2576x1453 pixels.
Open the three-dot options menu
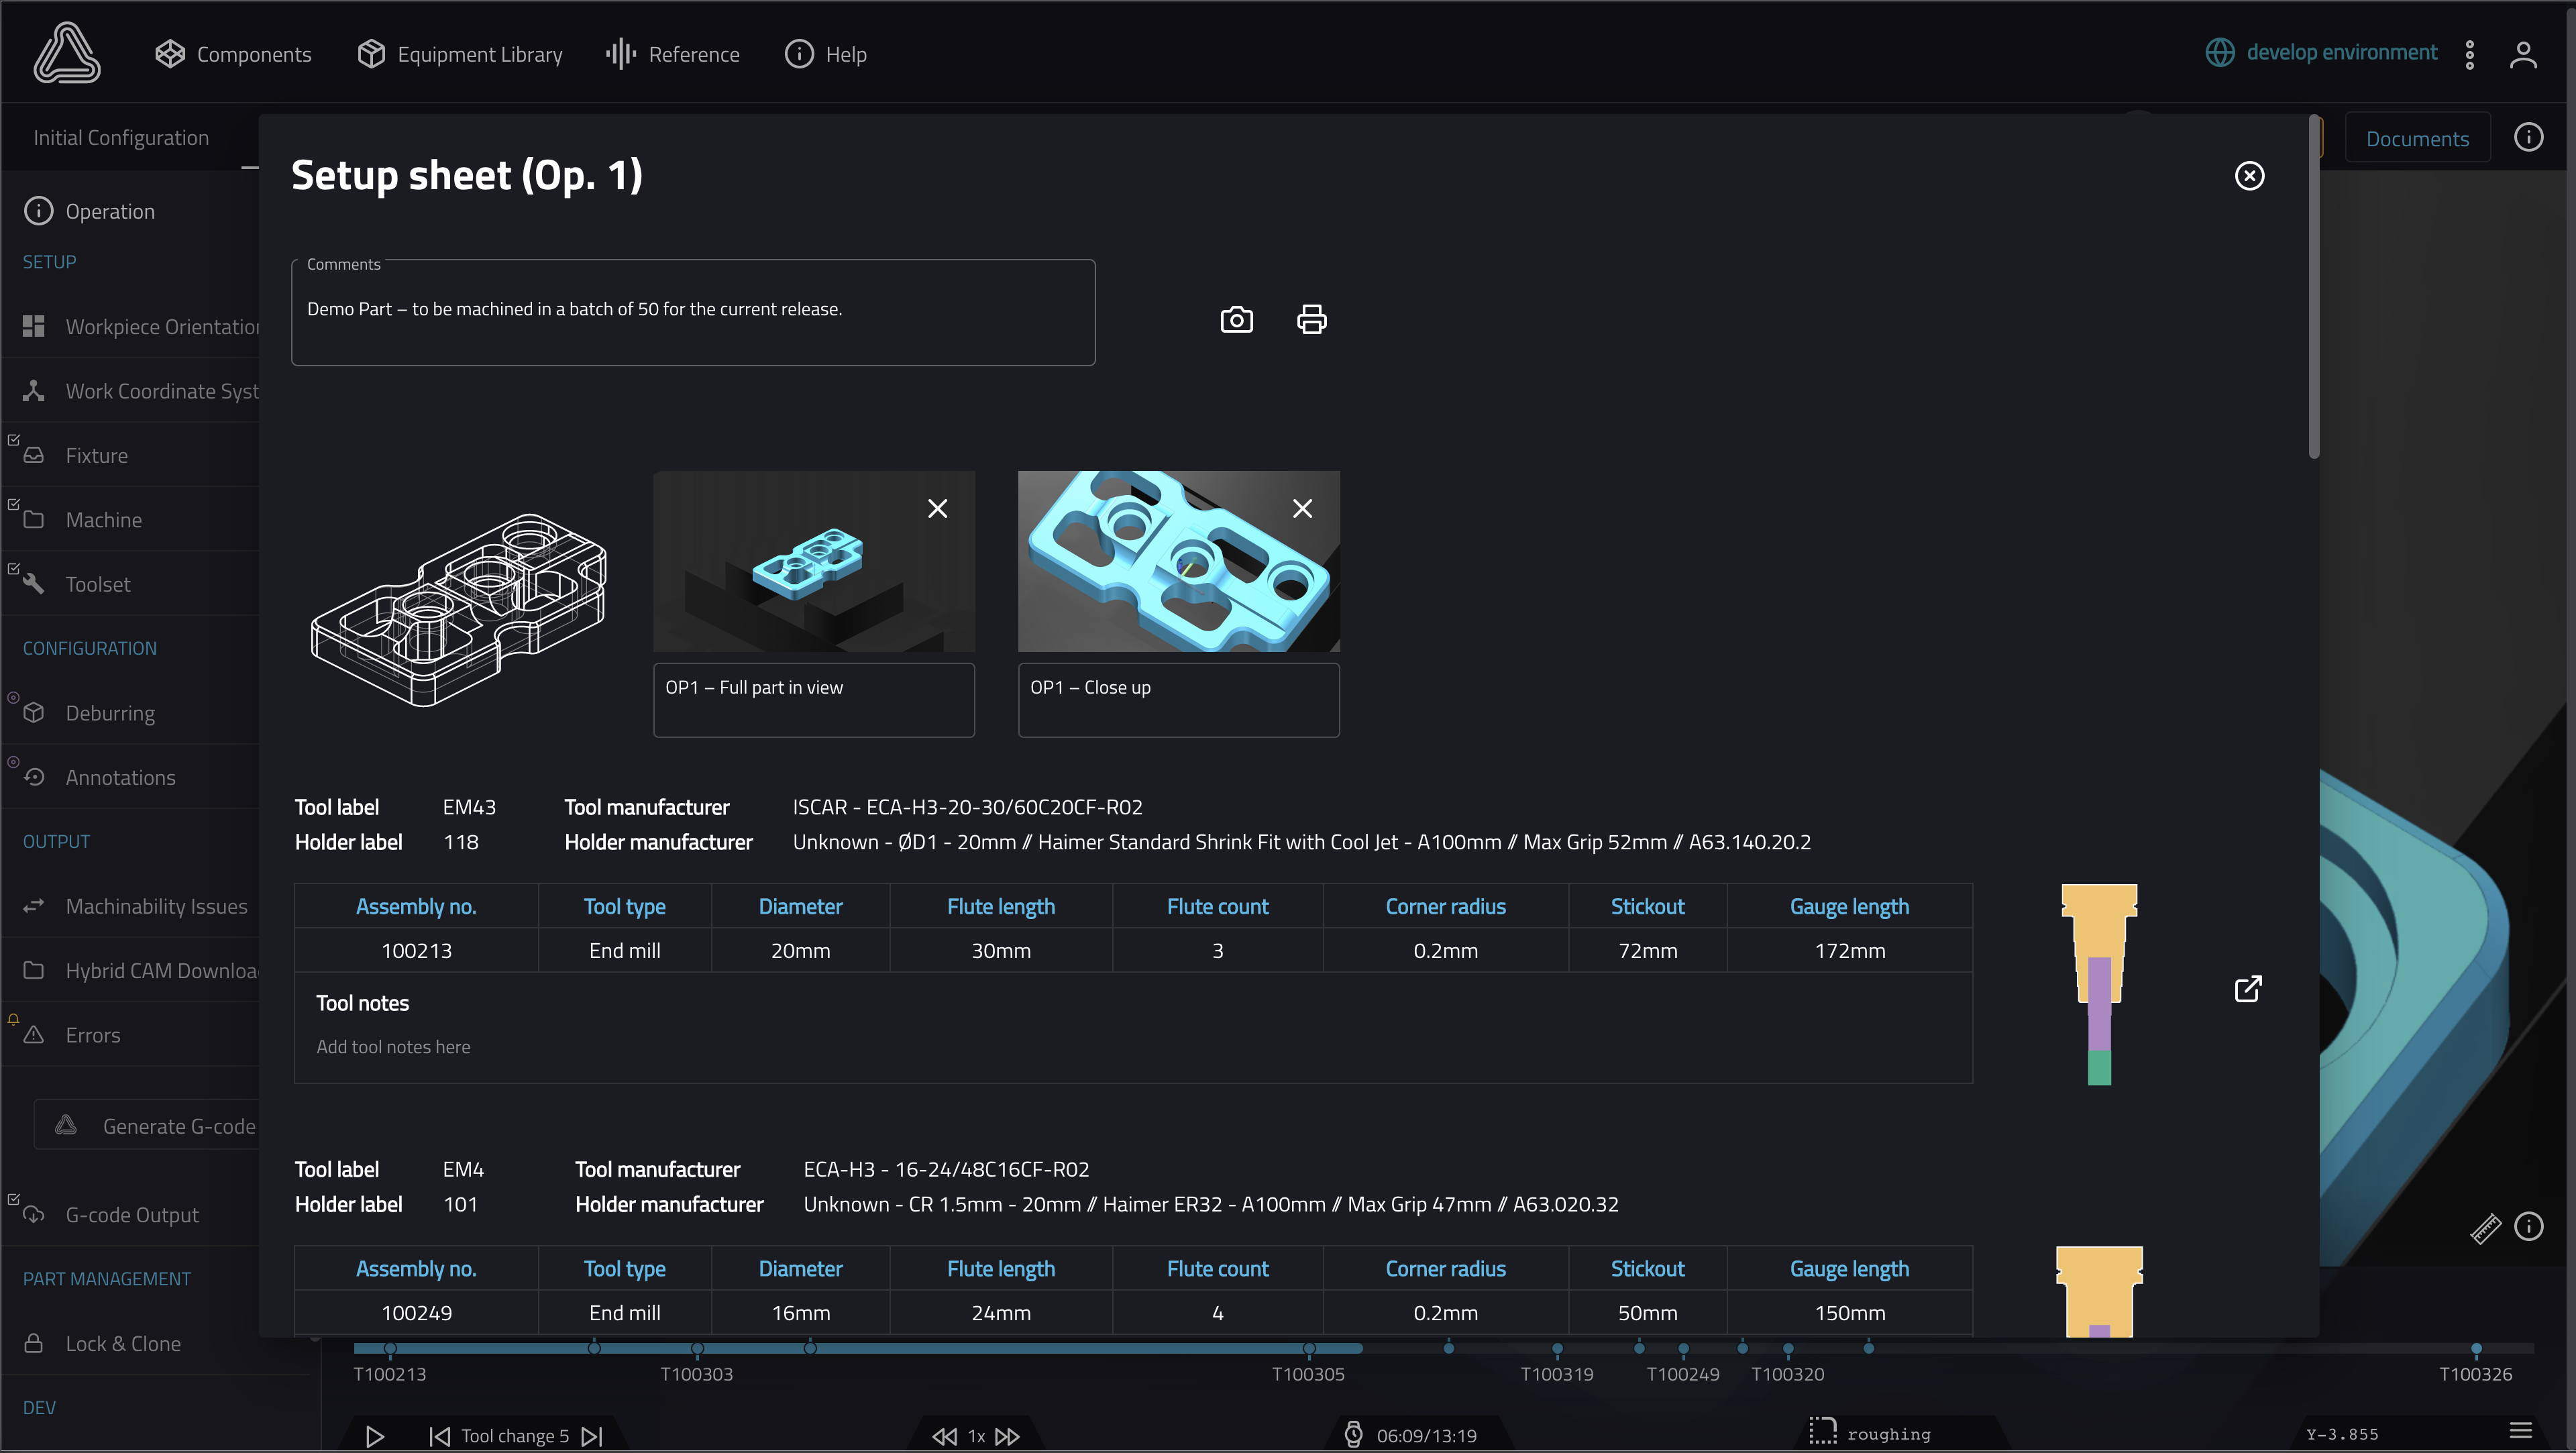pyautogui.click(x=2469, y=54)
